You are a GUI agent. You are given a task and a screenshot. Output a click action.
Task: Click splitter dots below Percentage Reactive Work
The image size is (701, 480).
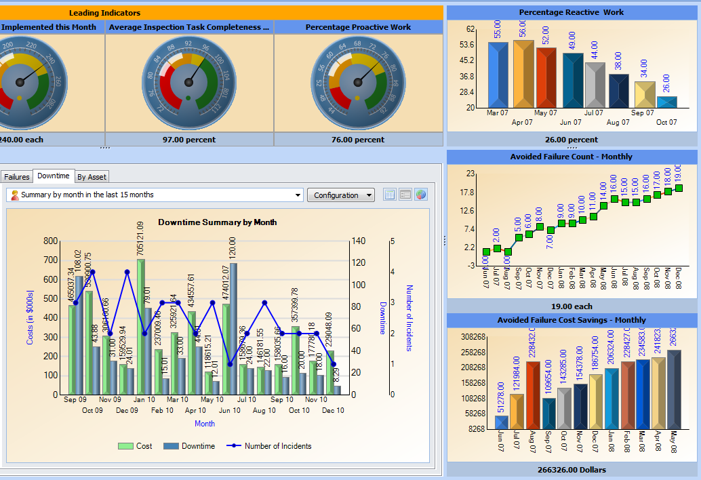pyautogui.click(x=572, y=147)
